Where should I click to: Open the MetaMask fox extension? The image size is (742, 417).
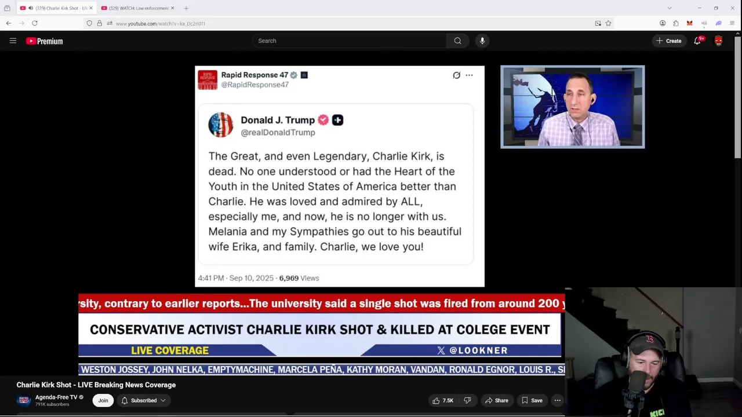coord(689,23)
